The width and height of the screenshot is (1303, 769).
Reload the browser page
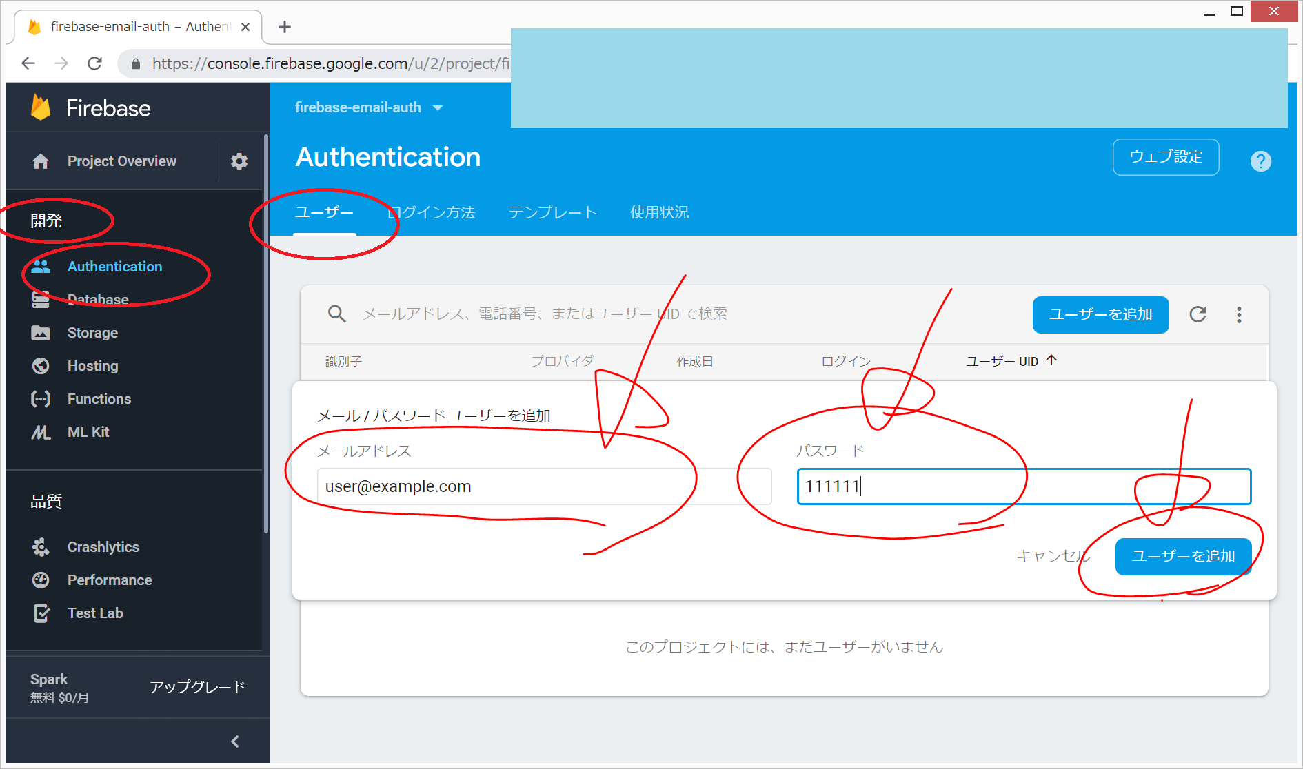95,63
